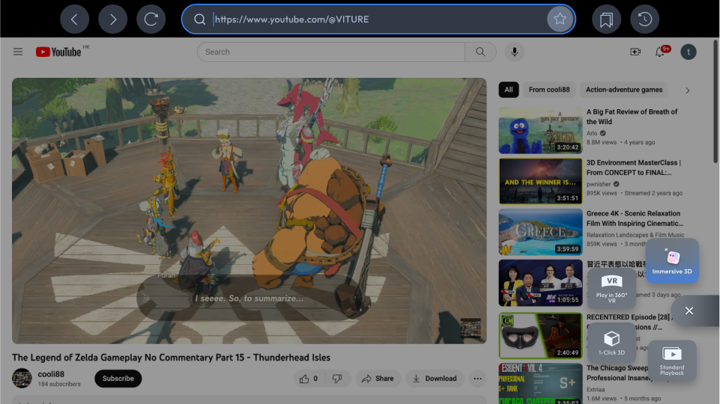Image resolution: width=720 pixels, height=404 pixels.
Task: Switch to Immersive 3D mode
Action: 672,260
